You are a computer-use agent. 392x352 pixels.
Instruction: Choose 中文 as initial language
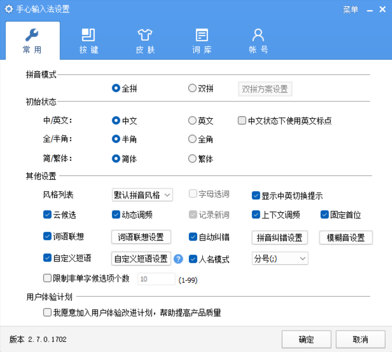125,121
